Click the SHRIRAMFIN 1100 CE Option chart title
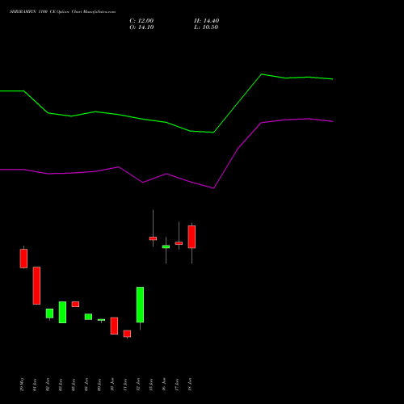Screen dimensions: 404x404 point(62,12)
